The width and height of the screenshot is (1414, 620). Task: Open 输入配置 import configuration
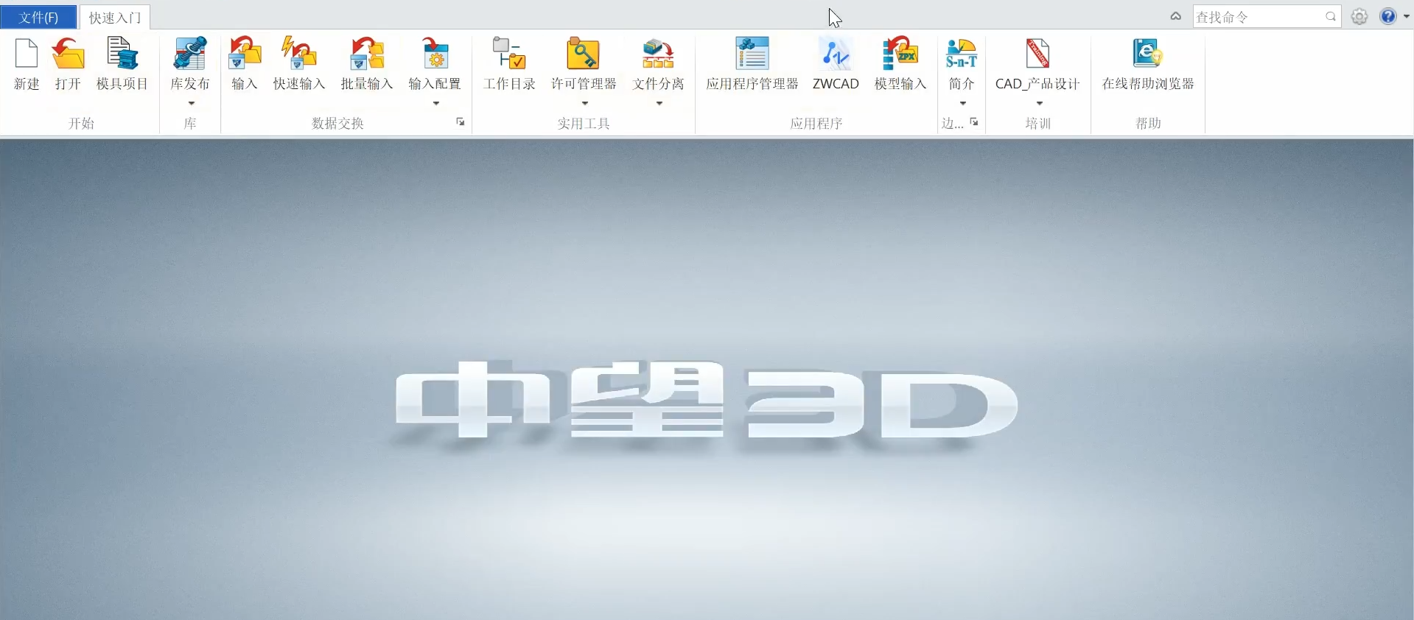pos(435,54)
